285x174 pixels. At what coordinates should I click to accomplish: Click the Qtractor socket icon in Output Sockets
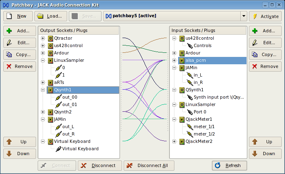point(50,38)
